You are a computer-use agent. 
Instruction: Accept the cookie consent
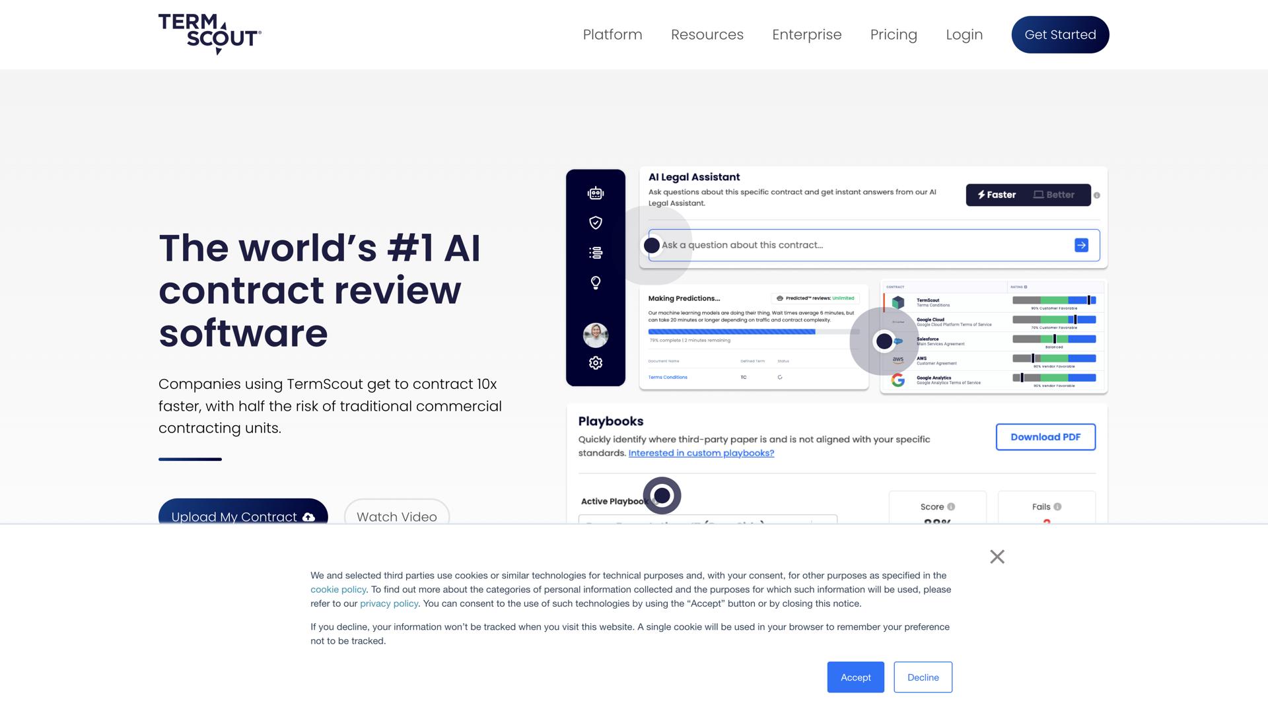coord(855,677)
